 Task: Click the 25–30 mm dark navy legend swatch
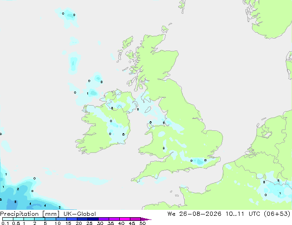point(93,219)
